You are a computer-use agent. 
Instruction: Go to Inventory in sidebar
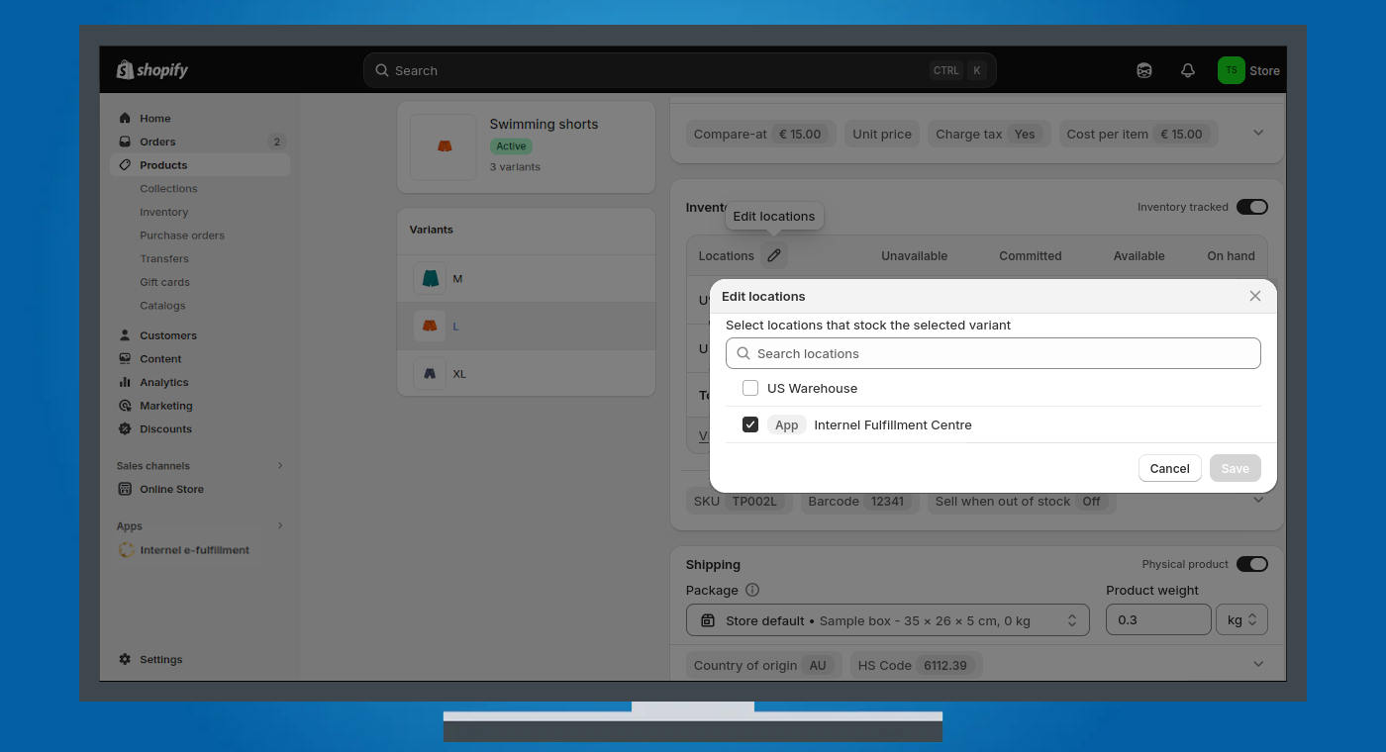[x=163, y=212]
